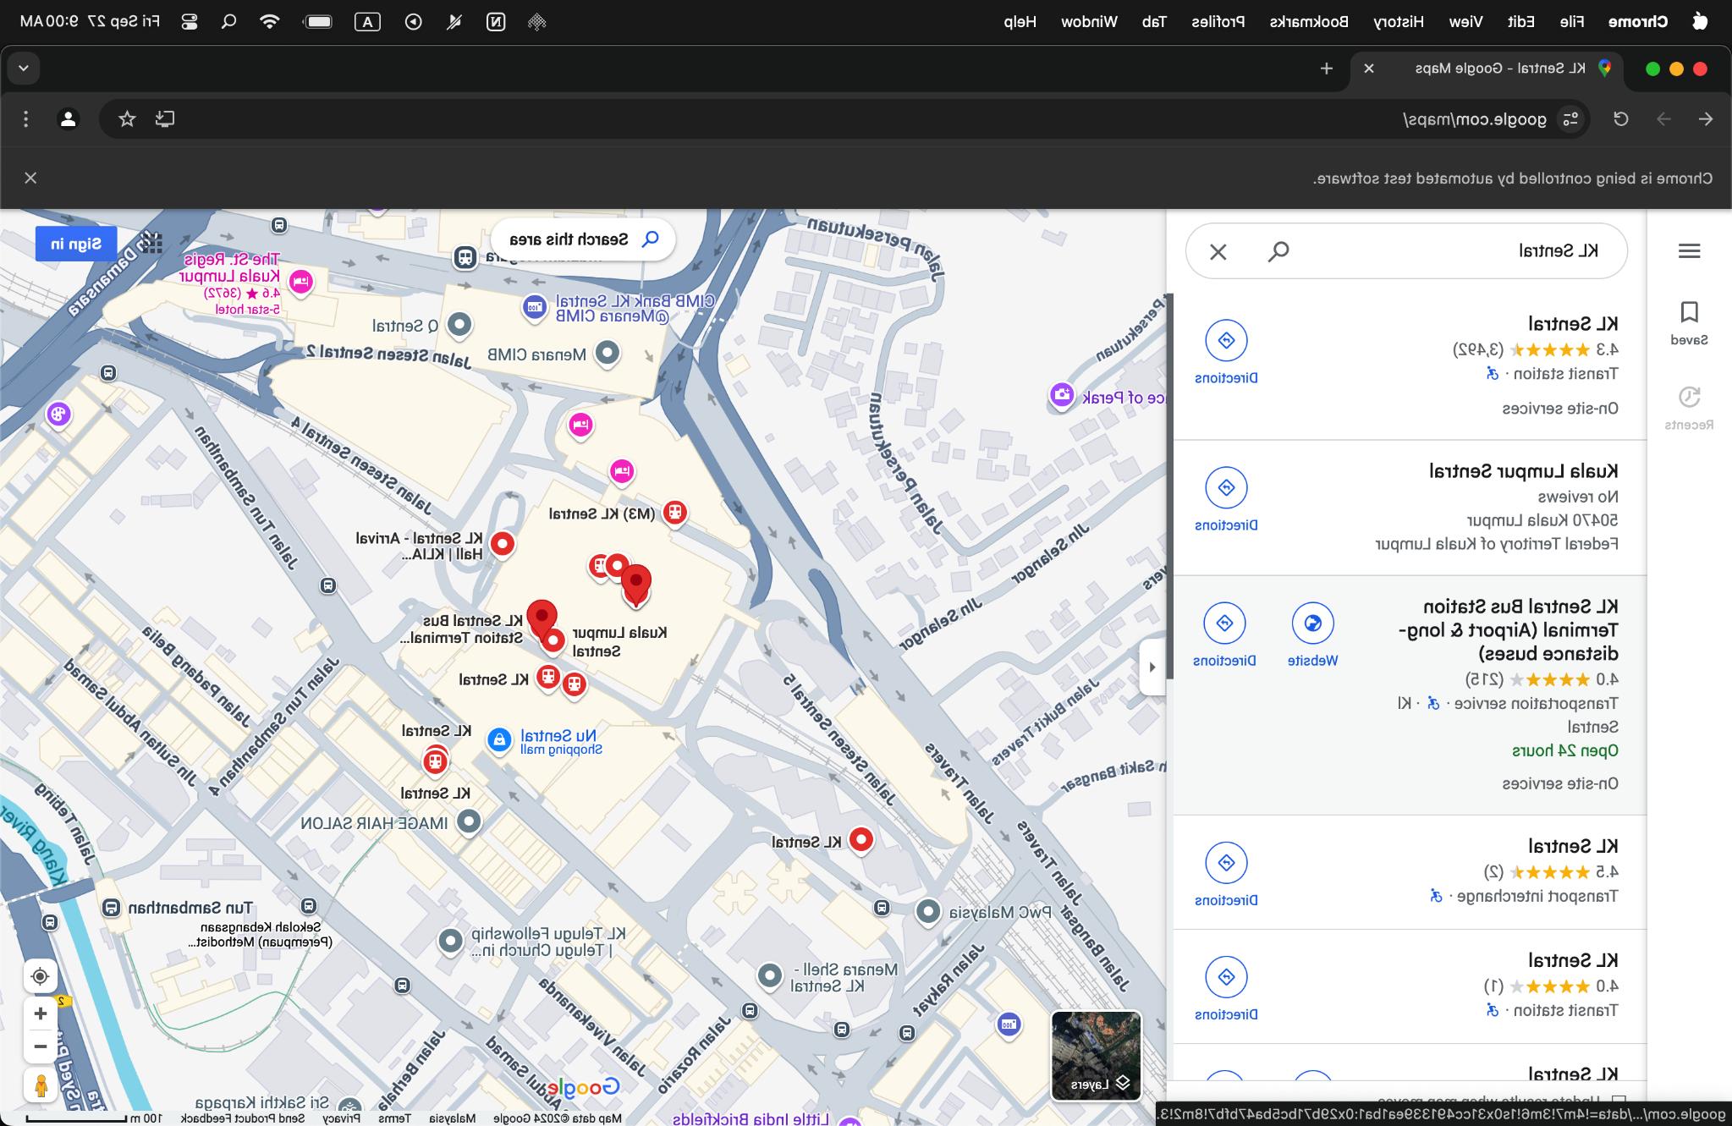Get directions to Kuala Lumpur Sentral result

(x=1226, y=499)
